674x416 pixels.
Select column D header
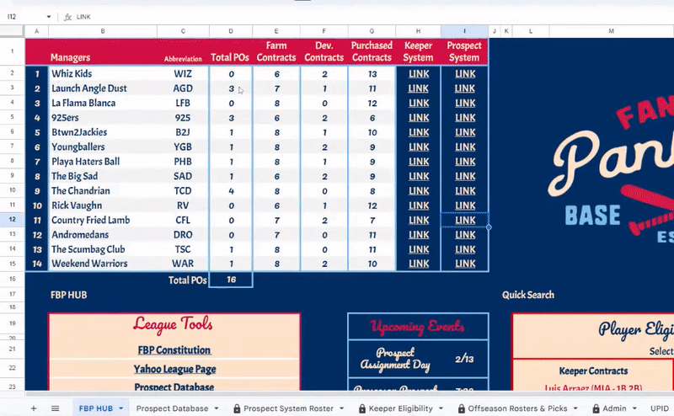coord(231,31)
